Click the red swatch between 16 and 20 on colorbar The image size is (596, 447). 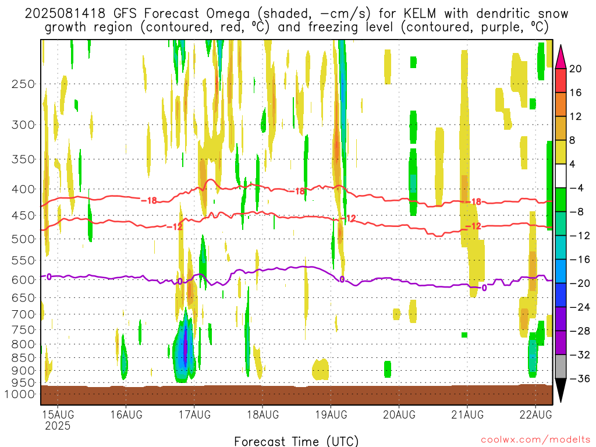[x=560, y=80]
